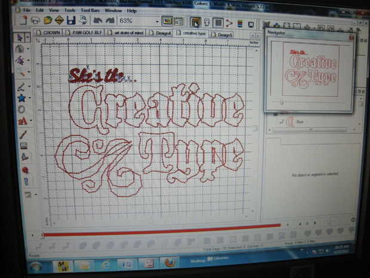
Task: Open Firefox from the taskbar
Action: point(169,262)
